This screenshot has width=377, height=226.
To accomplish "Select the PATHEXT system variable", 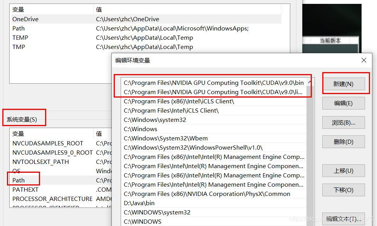I will pyautogui.click(x=62, y=190).
